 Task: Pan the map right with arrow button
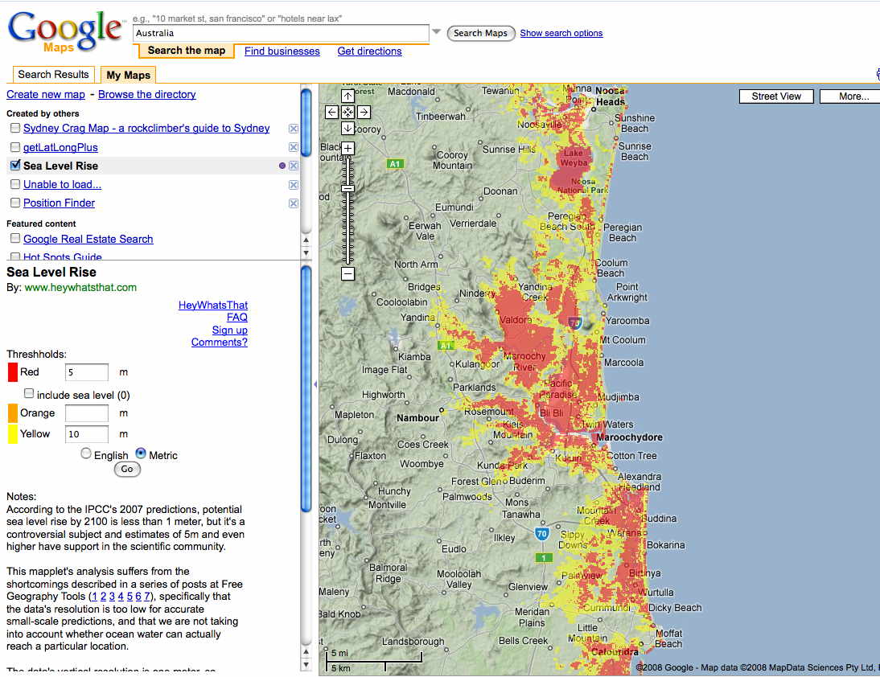(x=364, y=113)
